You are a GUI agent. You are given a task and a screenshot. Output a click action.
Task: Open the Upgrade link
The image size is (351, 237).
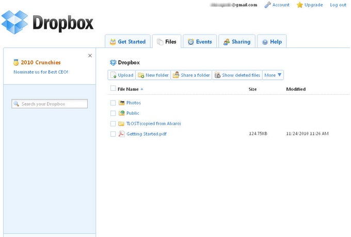pyautogui.click(x=313, y=5)
